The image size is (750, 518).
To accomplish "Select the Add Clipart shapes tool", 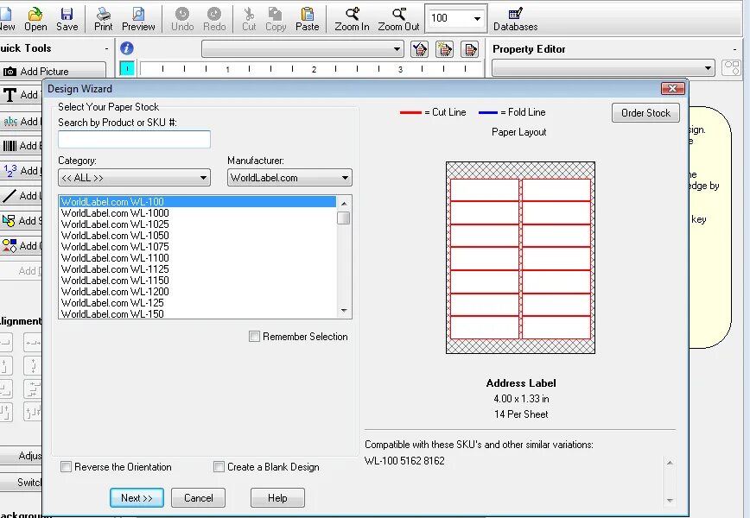I will point(21,246).
